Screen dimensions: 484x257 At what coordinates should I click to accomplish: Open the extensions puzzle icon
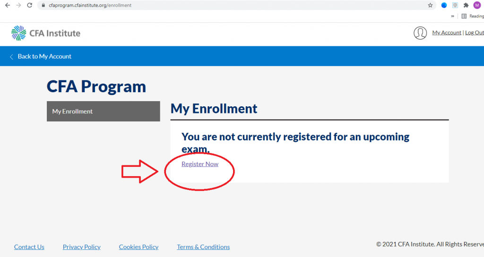[x=466, y=5]
